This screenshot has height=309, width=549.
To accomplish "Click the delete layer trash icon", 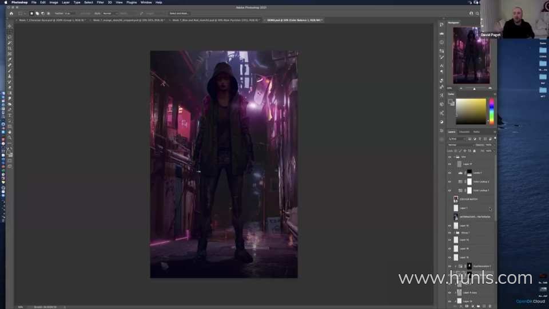I will [490, 306].
